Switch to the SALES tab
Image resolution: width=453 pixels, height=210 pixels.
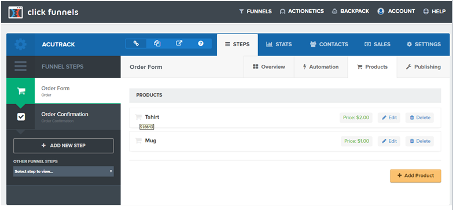(x=377, y=45)
